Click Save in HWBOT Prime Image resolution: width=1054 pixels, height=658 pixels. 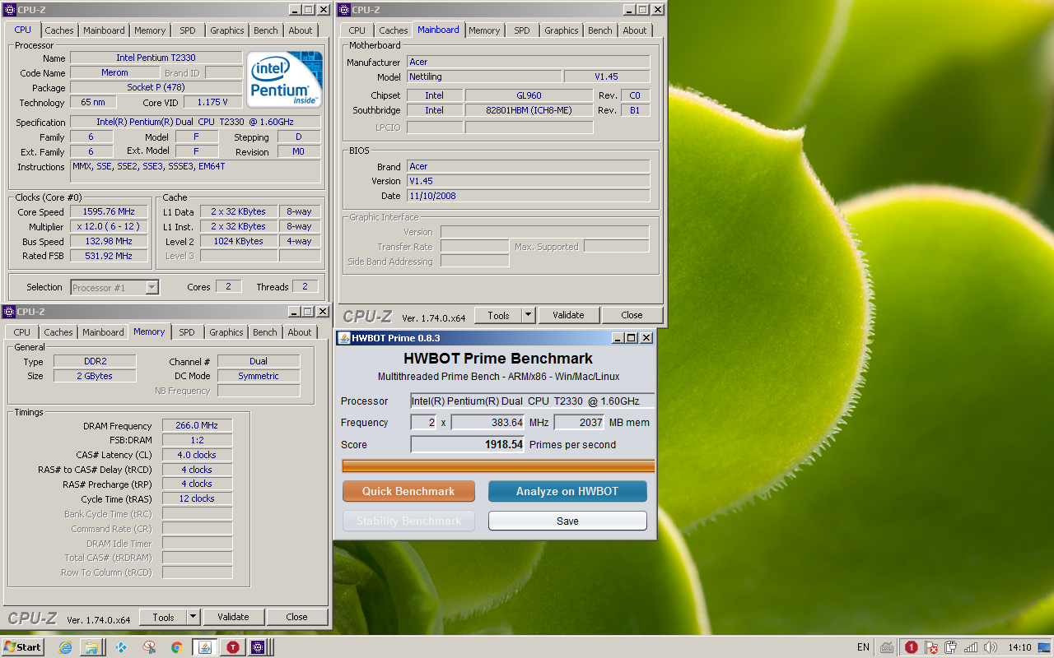point(567,521)
